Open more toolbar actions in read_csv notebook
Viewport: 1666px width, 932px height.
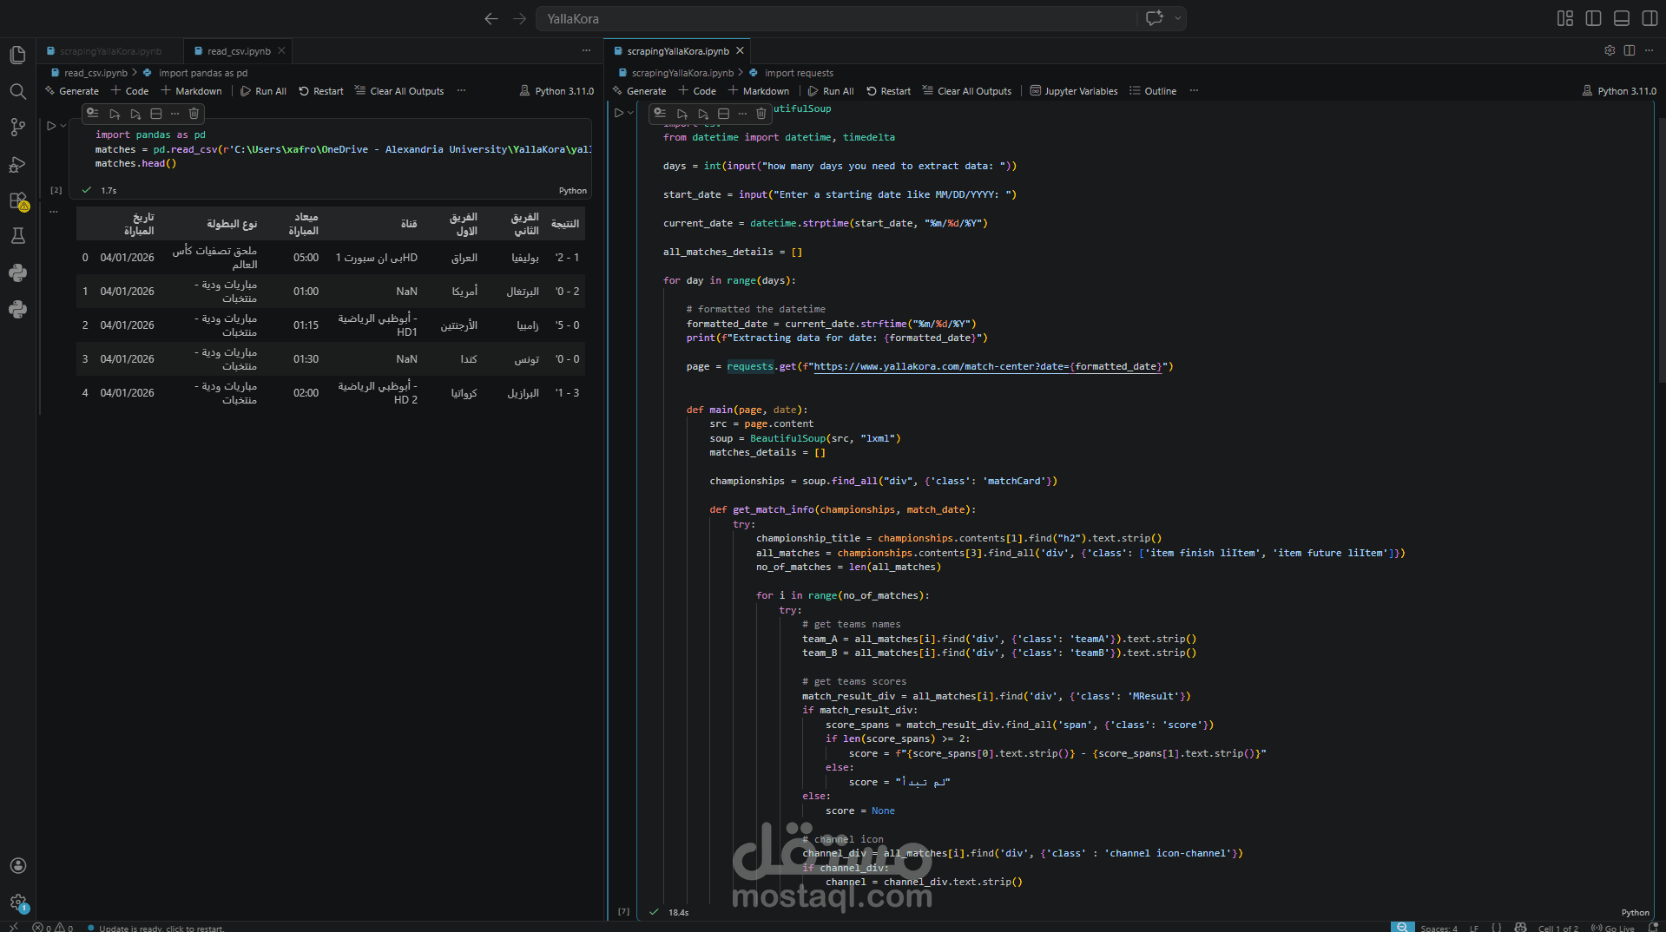coord(461,91)
